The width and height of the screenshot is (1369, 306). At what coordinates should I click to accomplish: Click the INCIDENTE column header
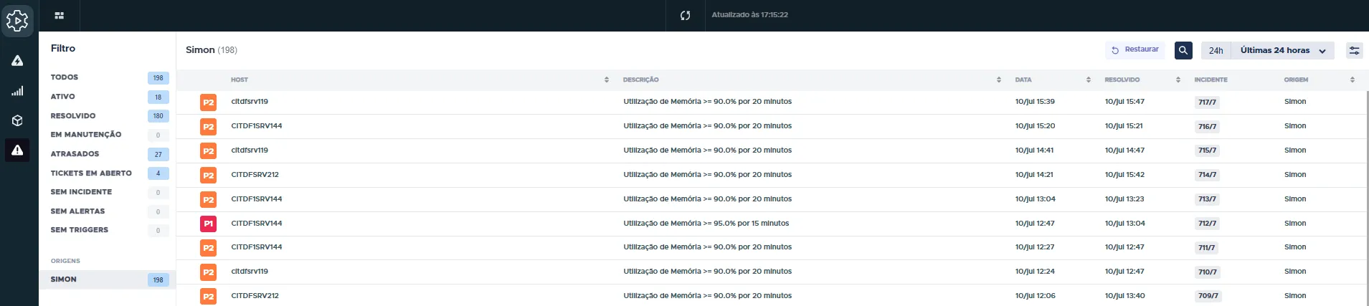point(1211,80)
